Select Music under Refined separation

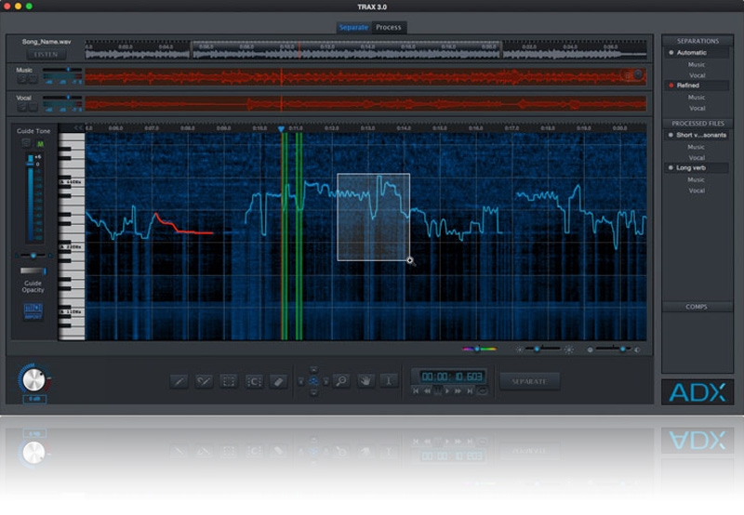(696, 98)
